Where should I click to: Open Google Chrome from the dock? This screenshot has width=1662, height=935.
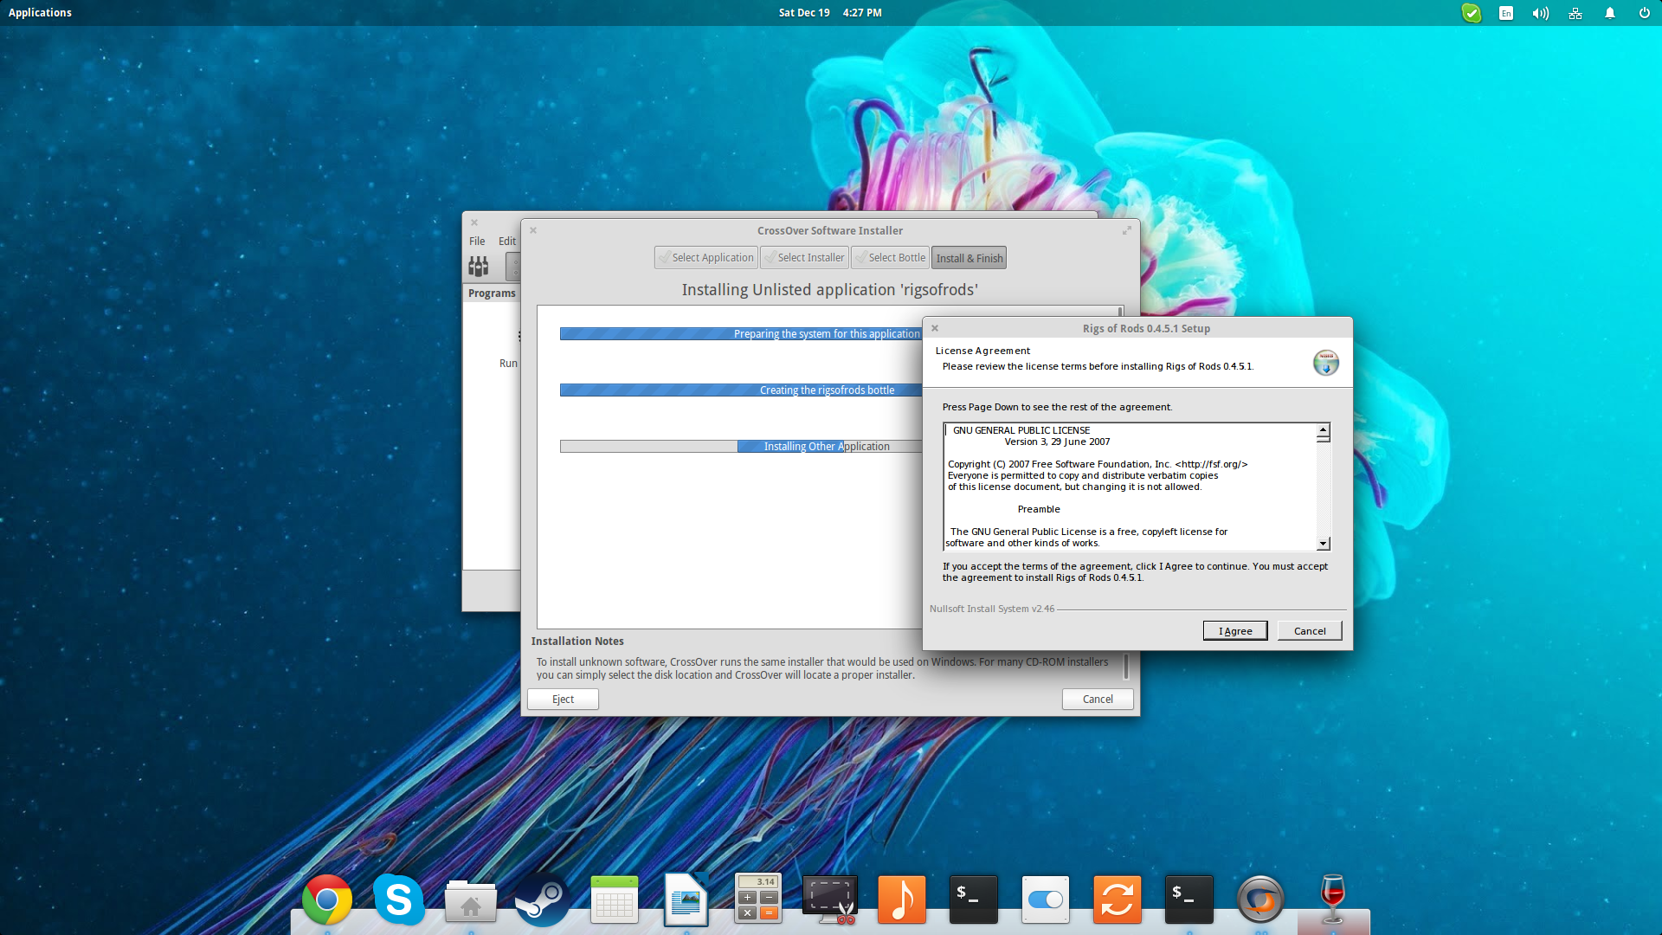[x=327, y=900]
